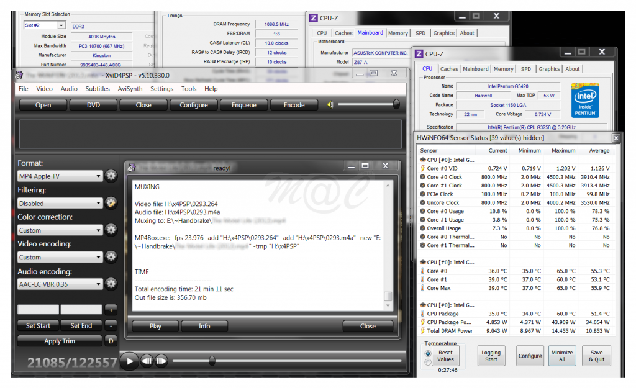Step to previous frame in player
Image resolution: width=636 pixels, height=388 pixels.
(147, 361)
